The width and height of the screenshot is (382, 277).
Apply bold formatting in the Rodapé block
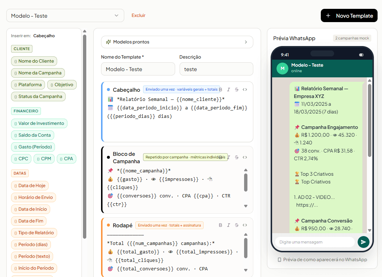click(x=220, y=225)
